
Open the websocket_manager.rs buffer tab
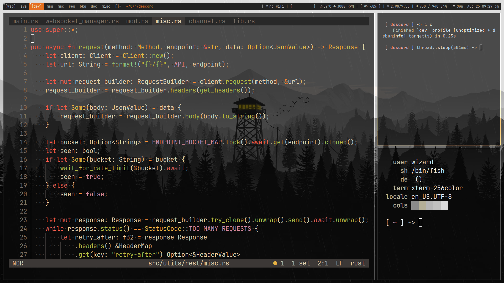coord(82,21)
